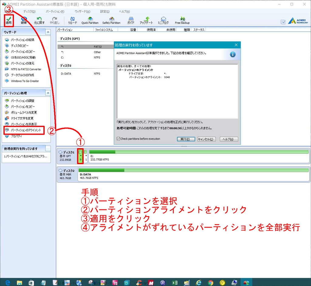Open File Explorer from the taskbar
This screenshot has width=311, height=286.
pos(19,282)
